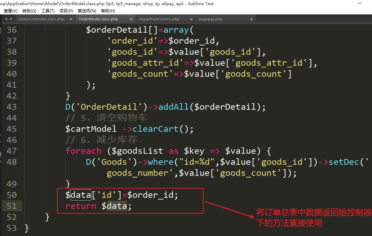Image resolution: width=372 pixels, height=236 pixels.
Task: Open the 工具(T) menu
Action: pos(48,11)
